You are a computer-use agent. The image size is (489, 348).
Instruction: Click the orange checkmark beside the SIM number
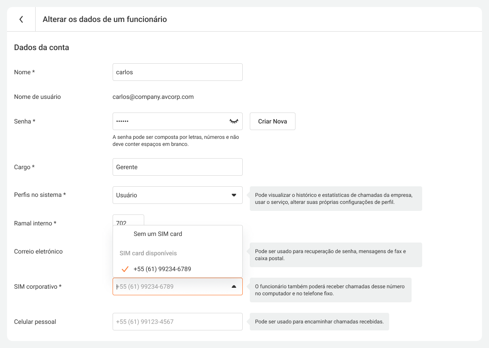click(x=125, y=269)
